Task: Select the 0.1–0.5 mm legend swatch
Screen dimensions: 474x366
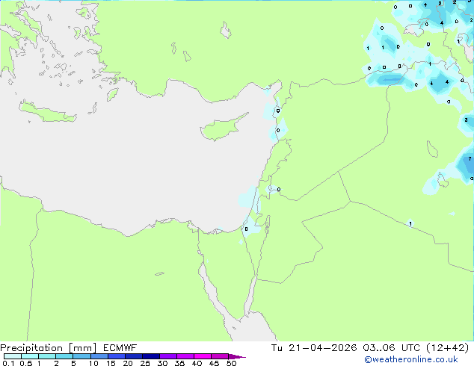Action: pyautogui.click(x=13, y=356)
